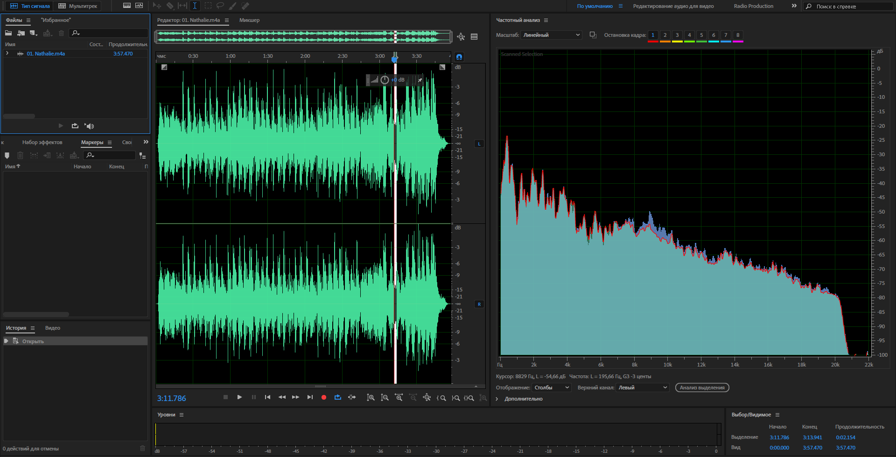This screenshot has height=457, width=896.
Task: Toggle the right channel R button
Action: click(479, 304)
